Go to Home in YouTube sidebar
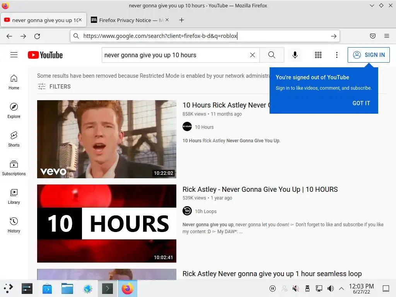Screen dimensions: 396x297 point(14,82)
